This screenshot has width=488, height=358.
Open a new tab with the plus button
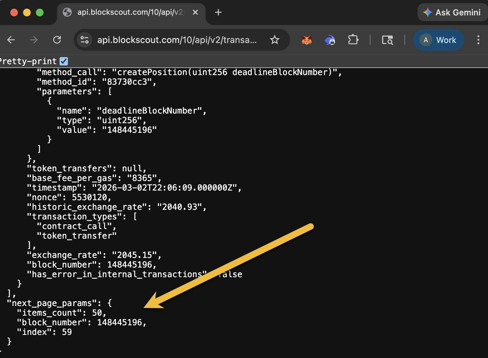tap(218, 12)
